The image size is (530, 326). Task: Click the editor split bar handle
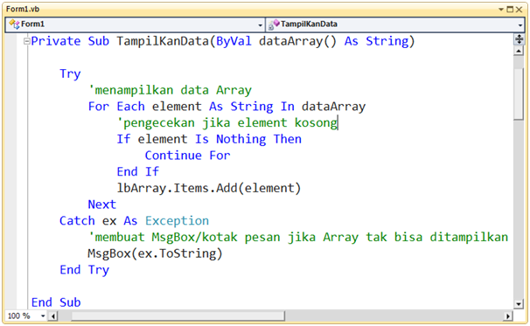[x=519, y=39]
